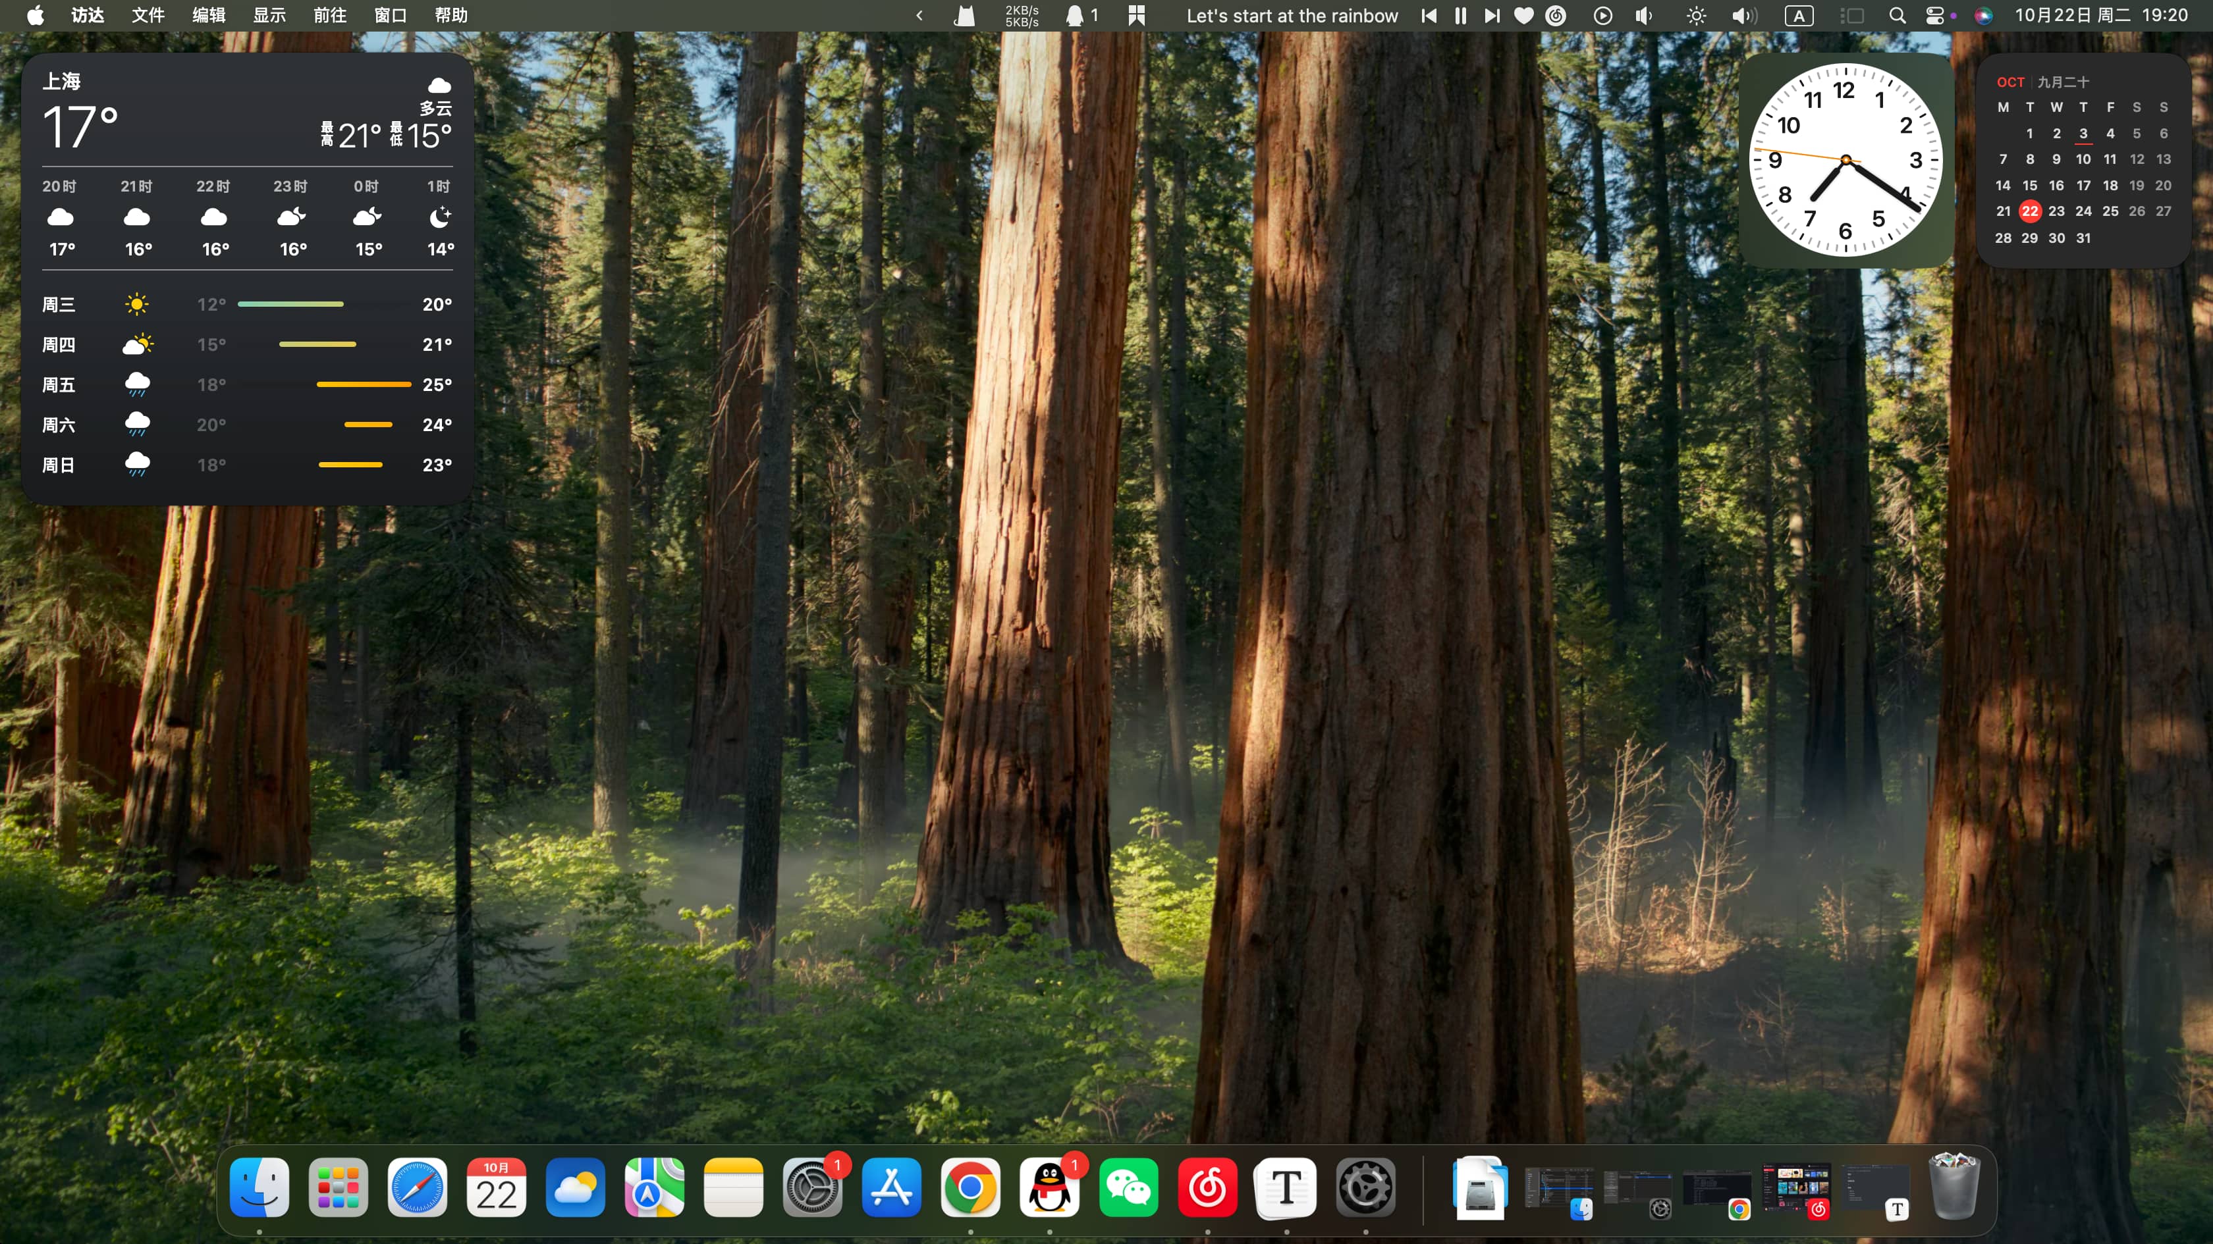The height and width of the screenshot is (1244, 2213).
Task: Open Google Chrome from the Dock
Action: pos(971,1188)
